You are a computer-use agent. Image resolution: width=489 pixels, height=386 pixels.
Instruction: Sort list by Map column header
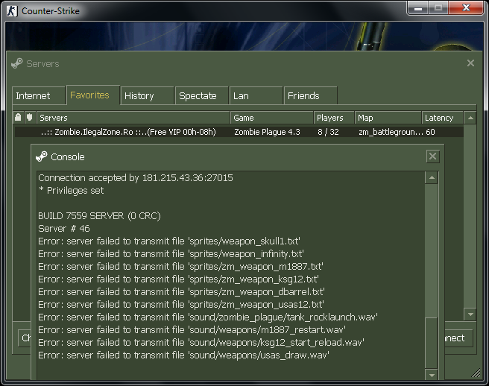(x=388, y=118)
